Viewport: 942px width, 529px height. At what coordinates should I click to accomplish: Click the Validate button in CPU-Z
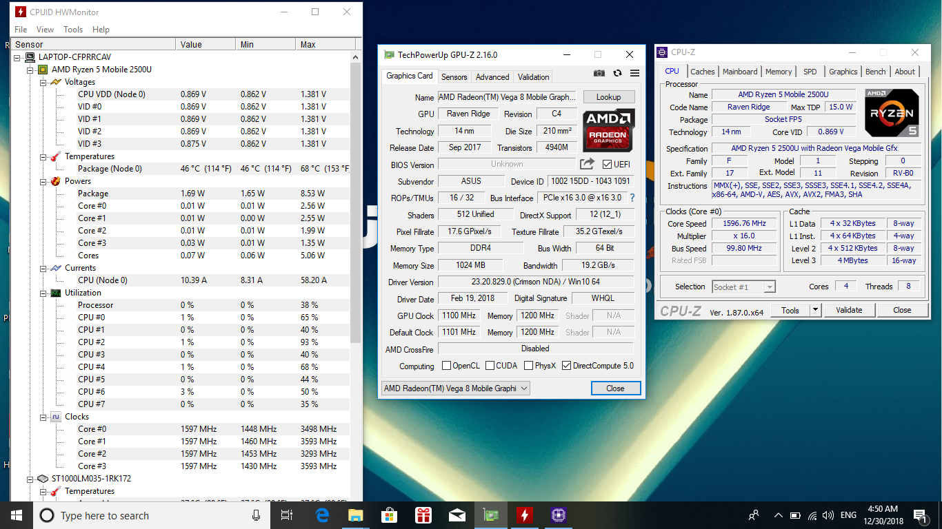click(849, 310)
